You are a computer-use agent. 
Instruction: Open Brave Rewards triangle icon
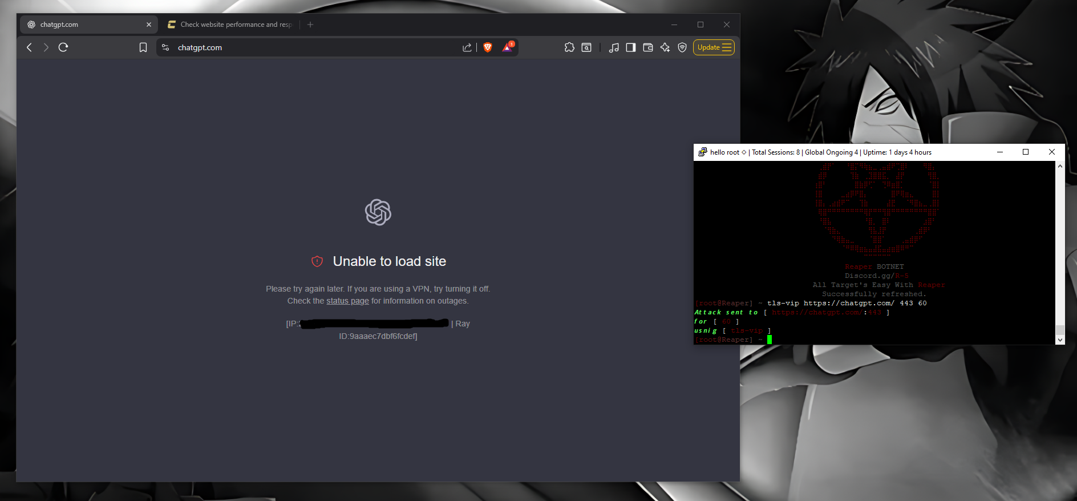point(507,47)
